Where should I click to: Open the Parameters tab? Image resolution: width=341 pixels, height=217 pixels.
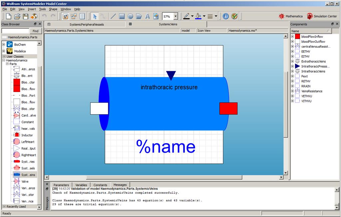tap(61, 185)
